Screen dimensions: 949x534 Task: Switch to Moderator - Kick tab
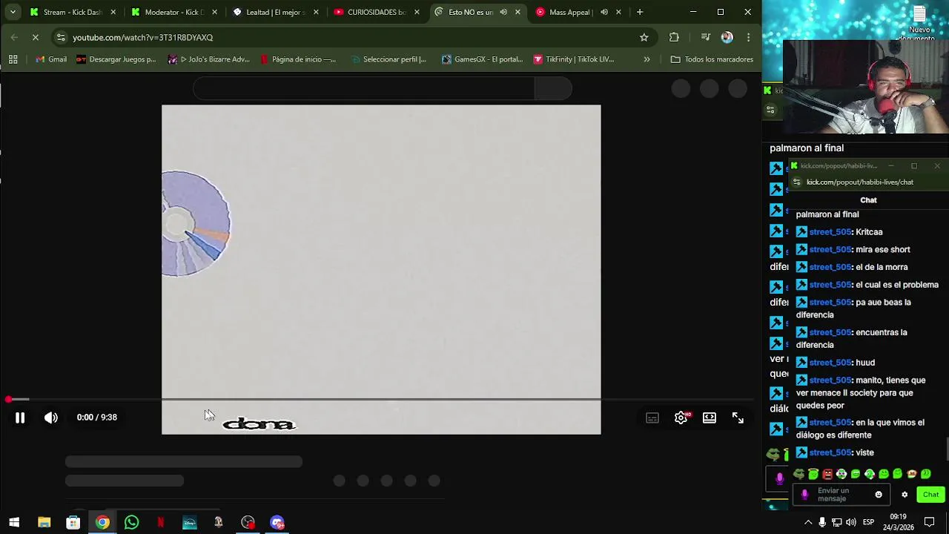point(173,12)
